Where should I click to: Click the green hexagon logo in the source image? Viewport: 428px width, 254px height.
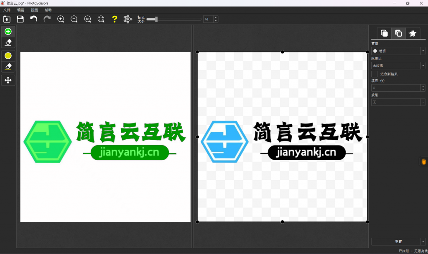coord(48,141)
